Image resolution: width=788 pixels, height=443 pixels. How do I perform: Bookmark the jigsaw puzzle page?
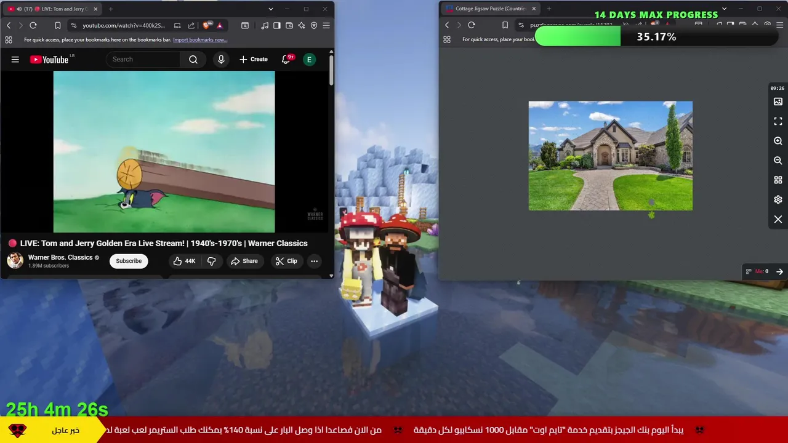tap(505, 25)
